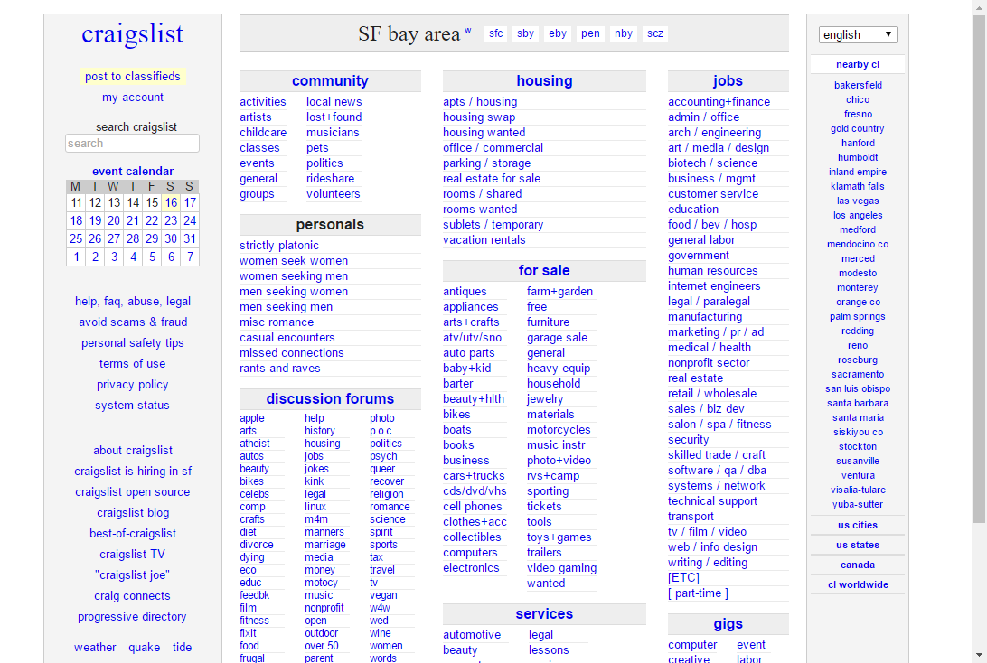
Task: Open the english language dropdown
Action: click(858, 34)
